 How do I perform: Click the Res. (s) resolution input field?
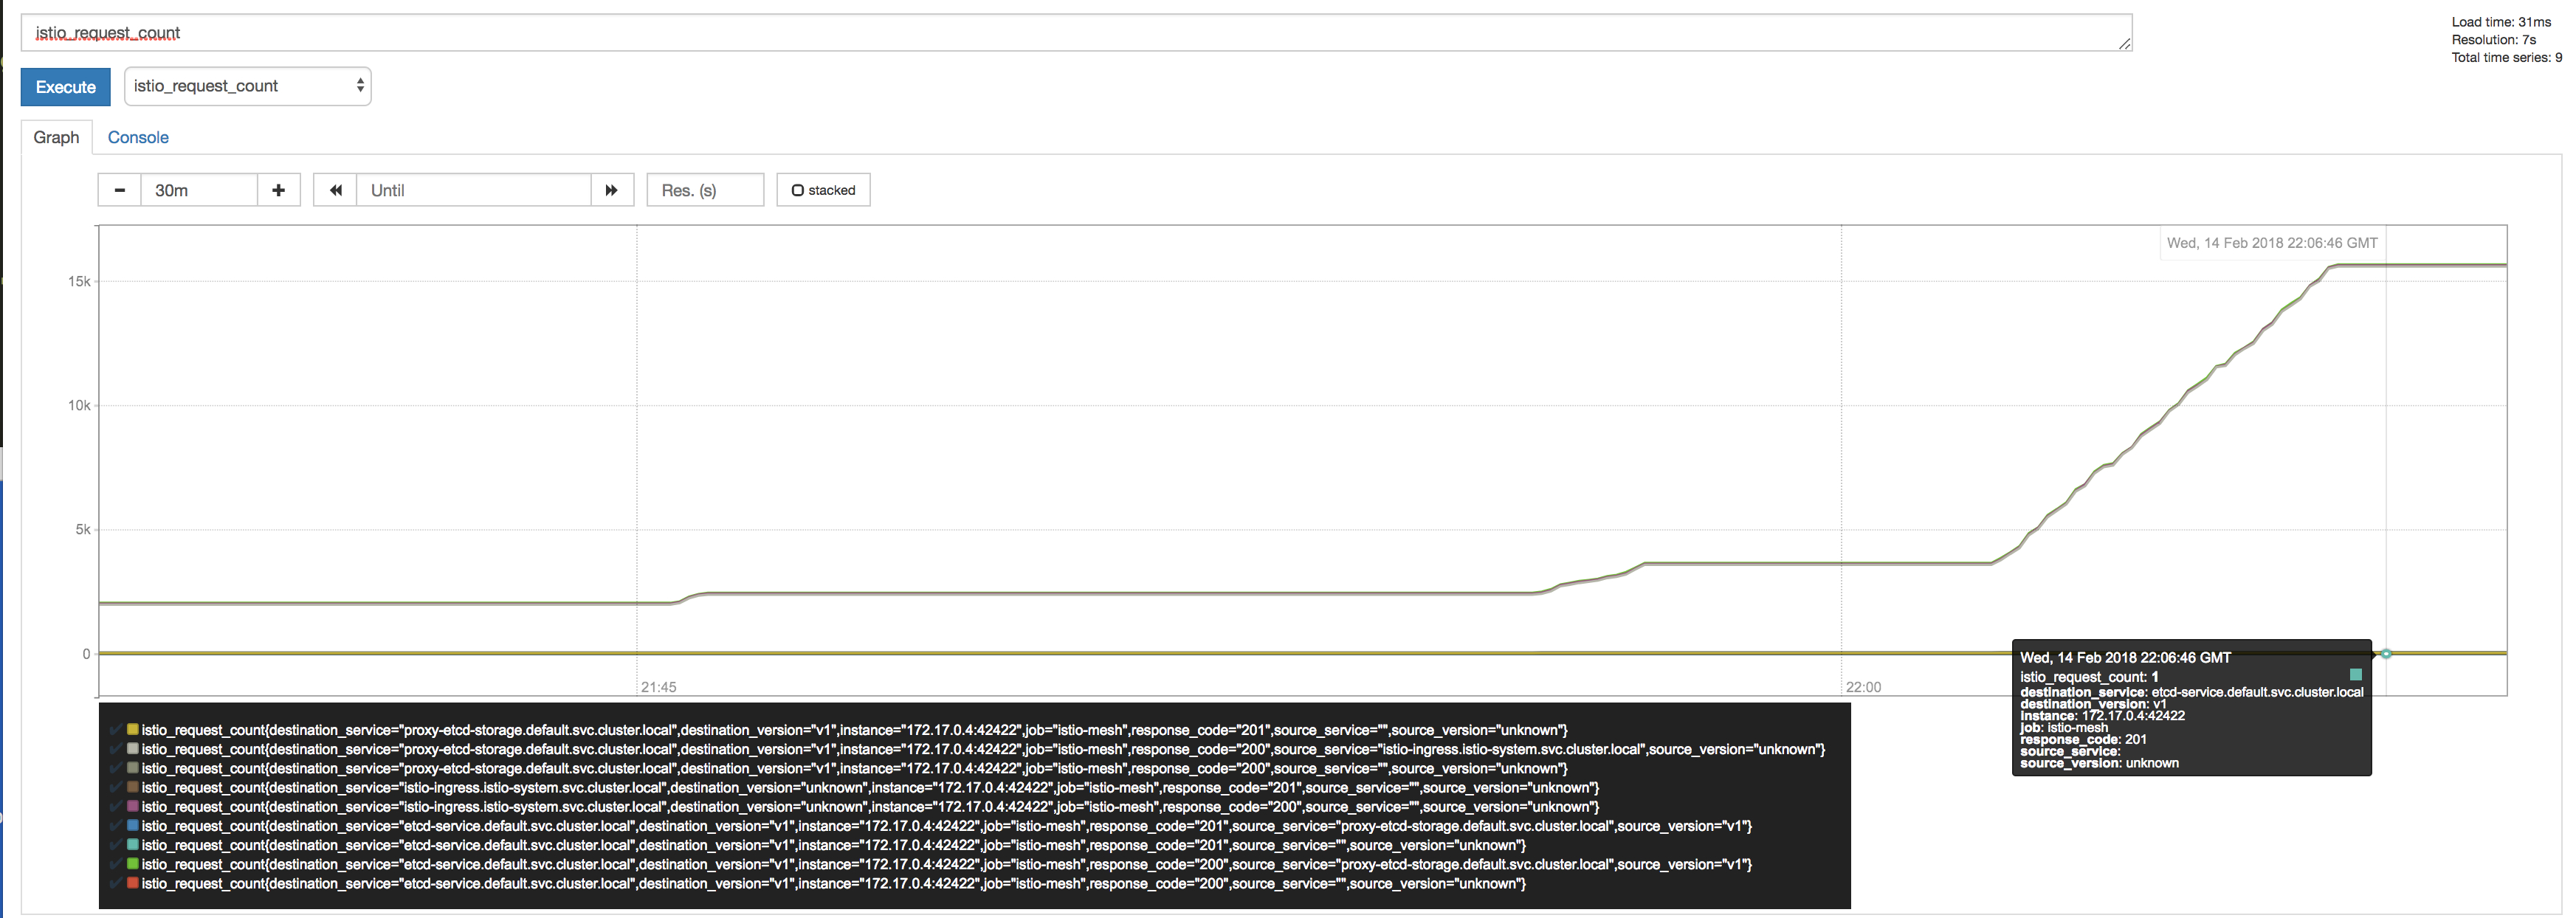tap(705, 190)
